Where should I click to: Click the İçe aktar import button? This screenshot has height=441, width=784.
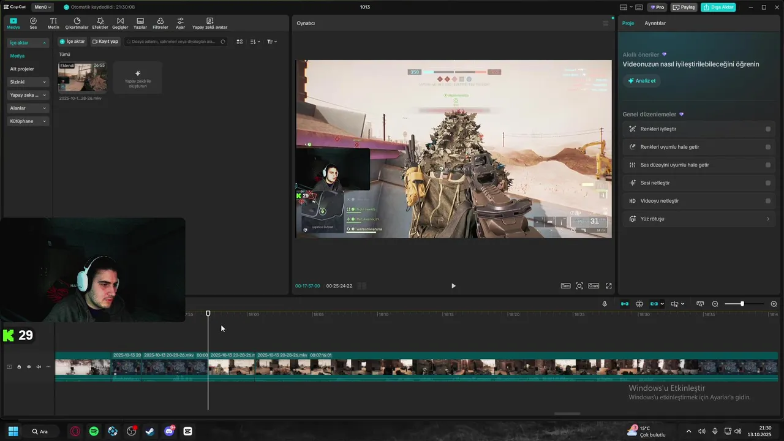[x=72, y=42]
